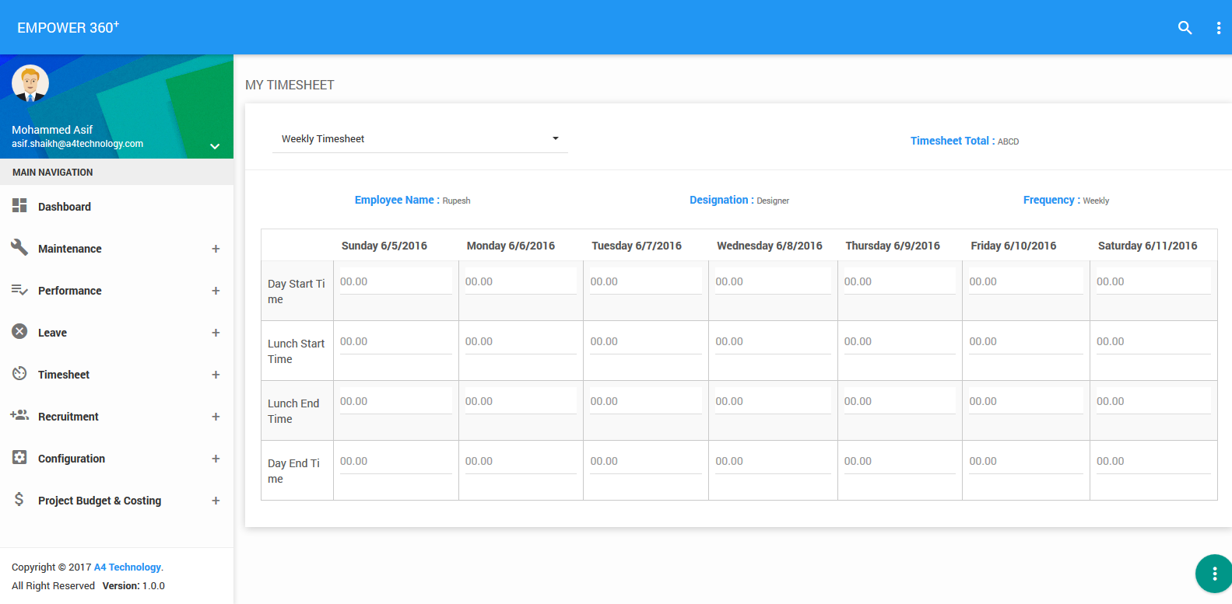Open the Performance navigation item

pyautogui.click(x=70, y=291)
